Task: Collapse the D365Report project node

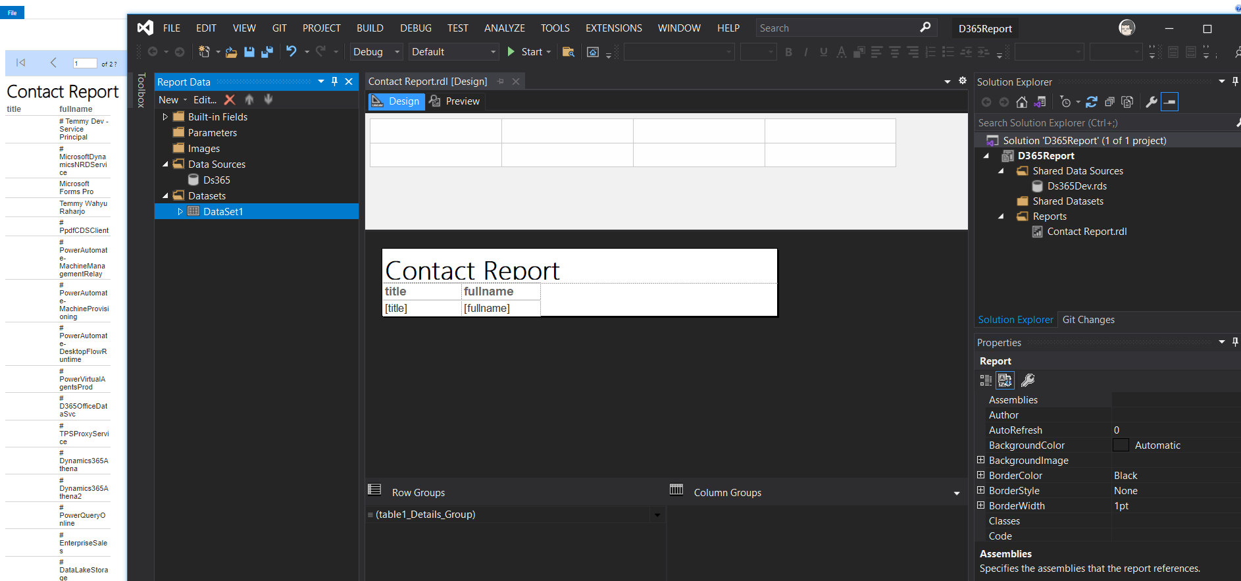Action: point(986,156)
